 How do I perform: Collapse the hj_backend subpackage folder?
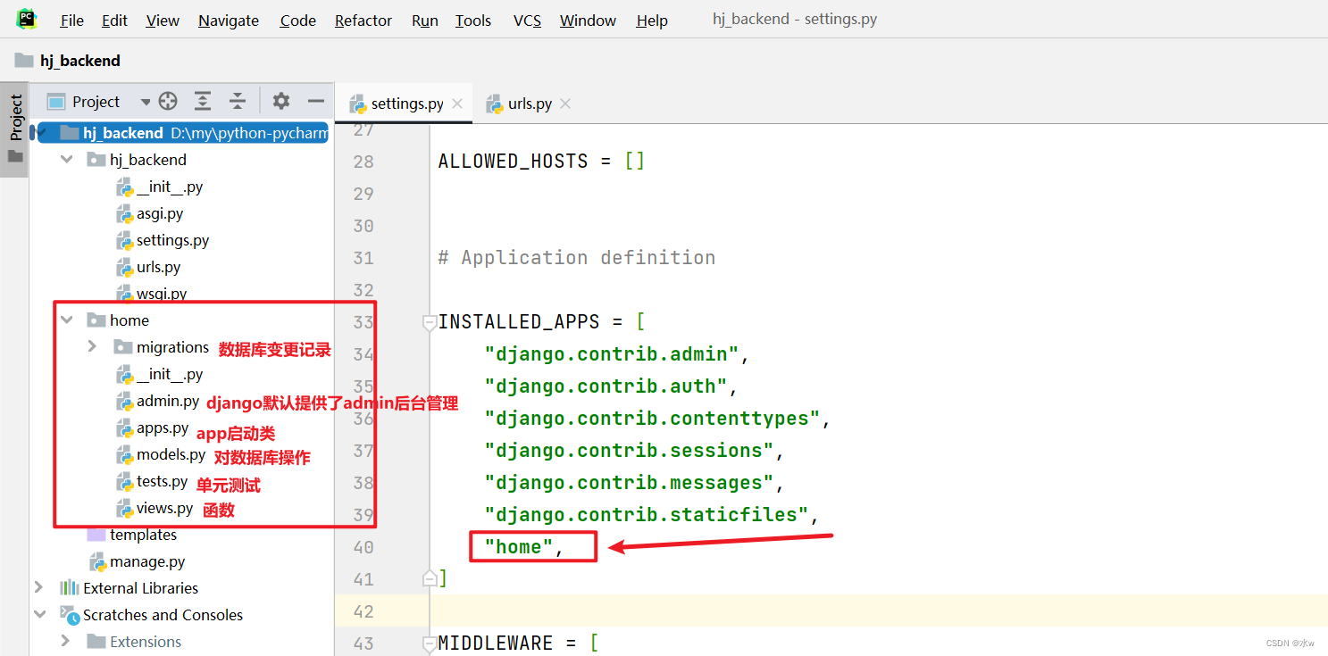[66, 160]
